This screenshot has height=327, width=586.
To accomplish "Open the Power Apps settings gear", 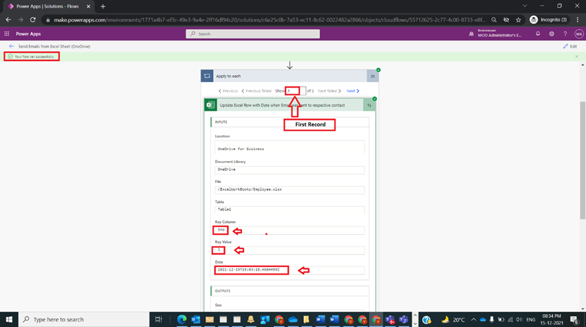I will coord(552,34).
